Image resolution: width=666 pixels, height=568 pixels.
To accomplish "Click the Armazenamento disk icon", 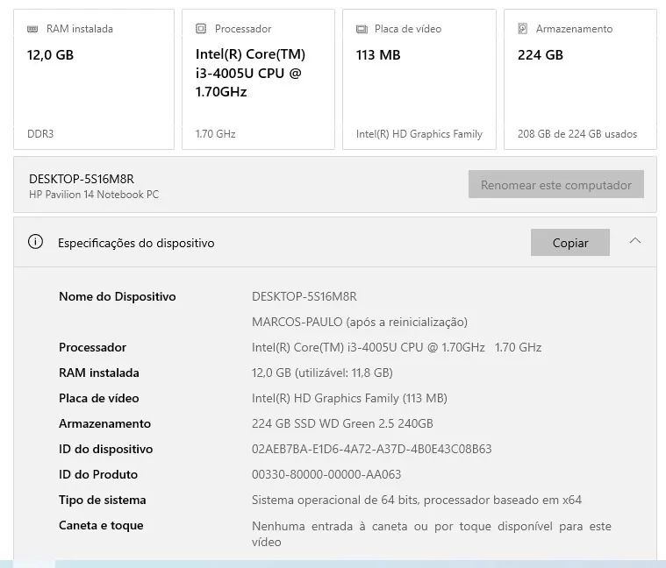I will pyautogui.click(x=522, y=28).
